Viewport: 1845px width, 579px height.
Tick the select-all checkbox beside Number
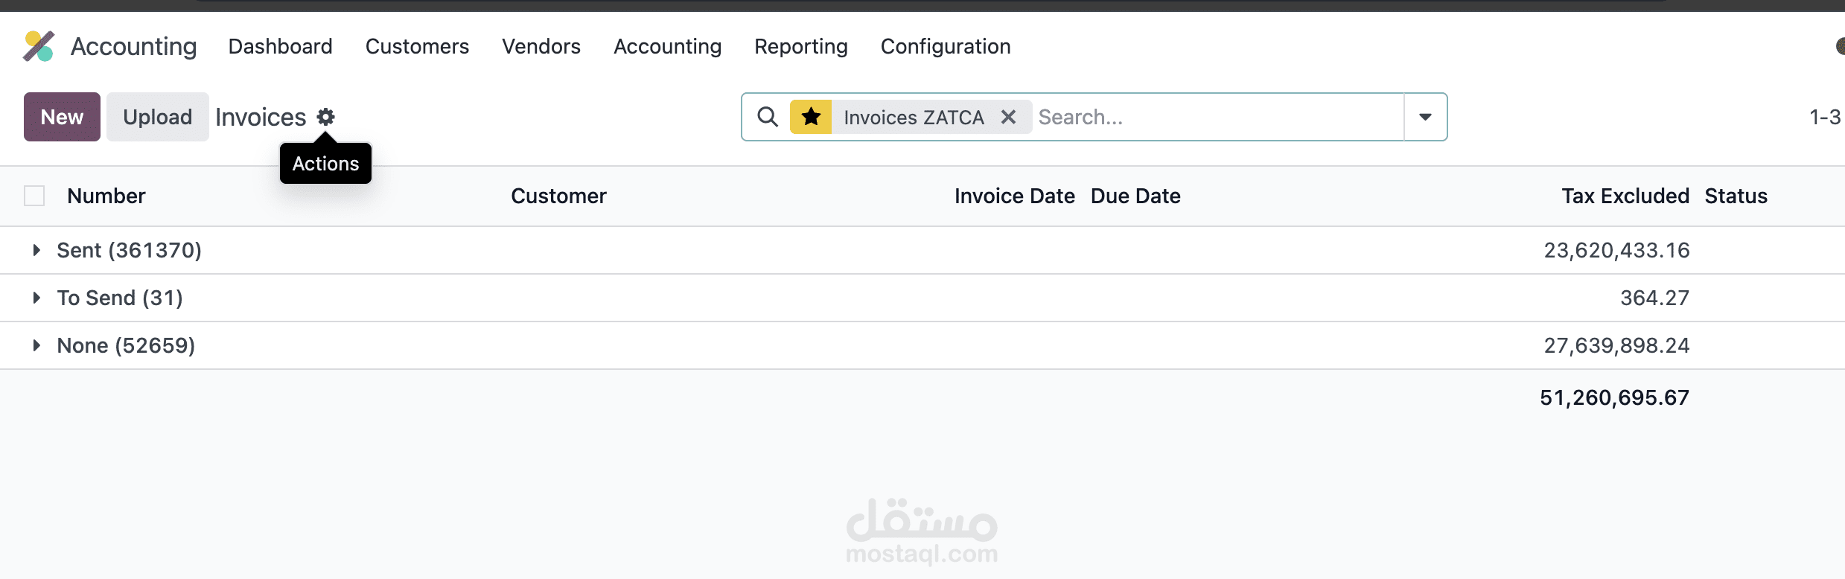coord(34,196)
